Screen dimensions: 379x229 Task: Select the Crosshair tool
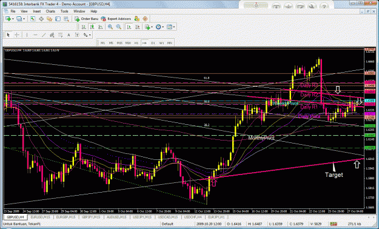[x=17, y=35]
